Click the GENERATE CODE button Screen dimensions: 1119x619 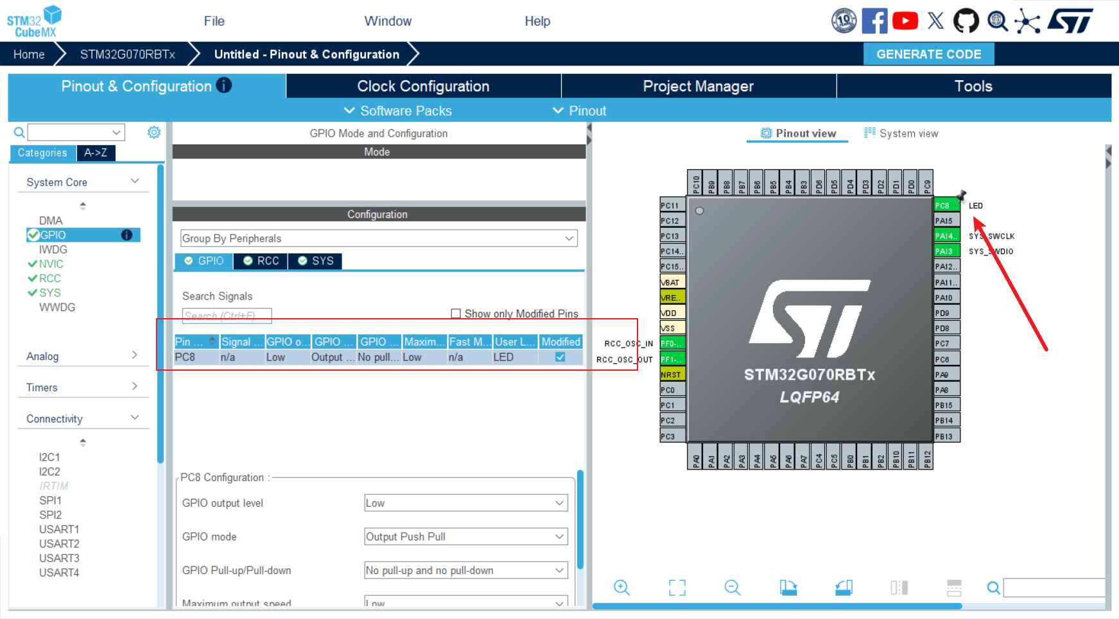(x=928, y=55)
